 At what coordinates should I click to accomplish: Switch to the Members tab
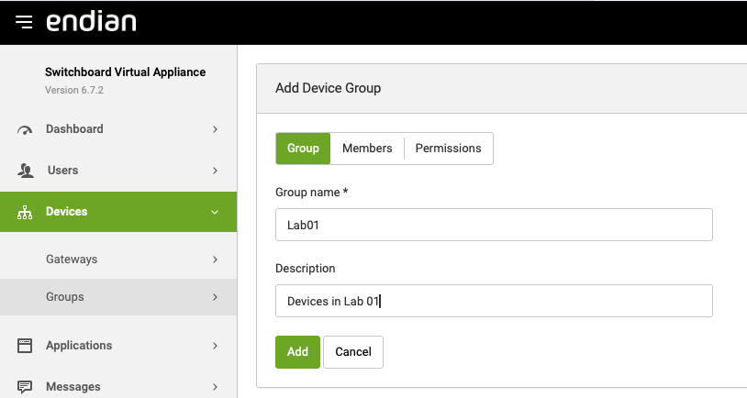(367, 149)
